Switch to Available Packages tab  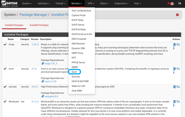point(39,25)
